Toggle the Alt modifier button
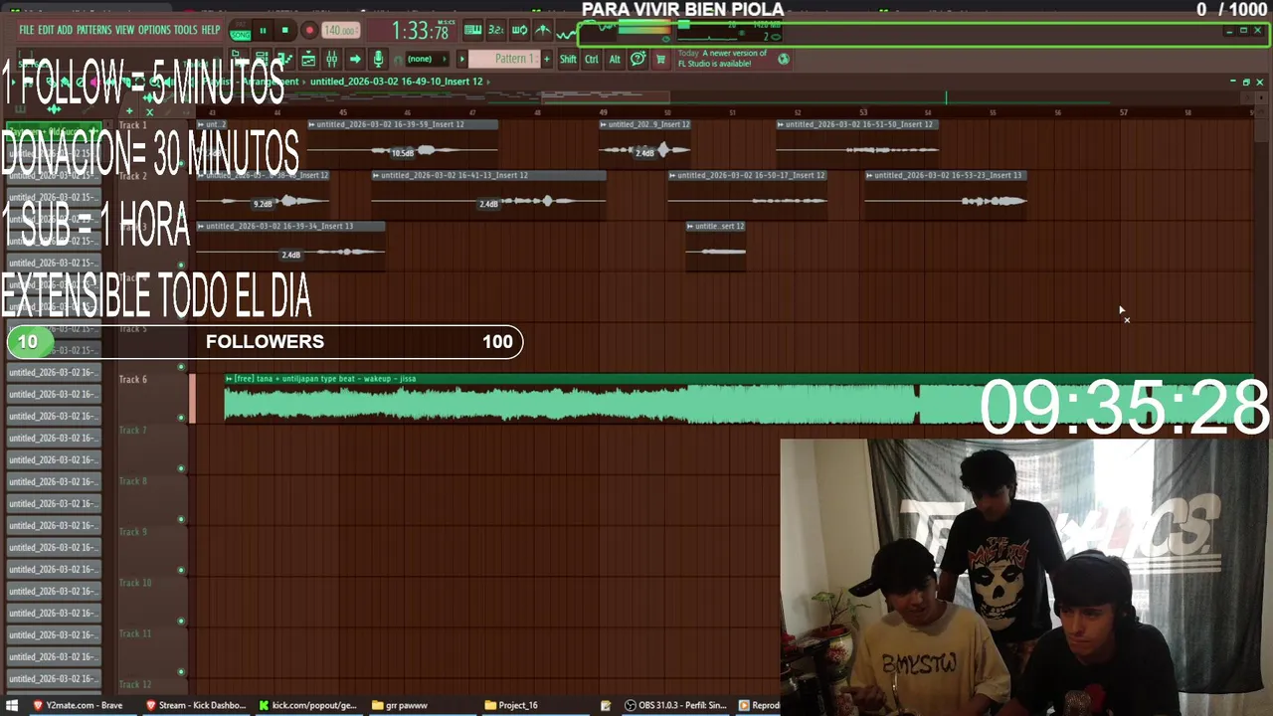Viewport: 1273px width, 716px height. [614, 59]
